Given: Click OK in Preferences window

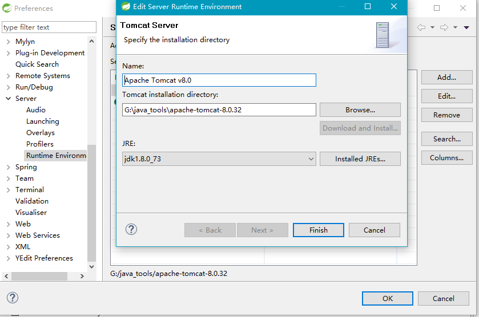Looking at the screenshot, I should point(387,298).
